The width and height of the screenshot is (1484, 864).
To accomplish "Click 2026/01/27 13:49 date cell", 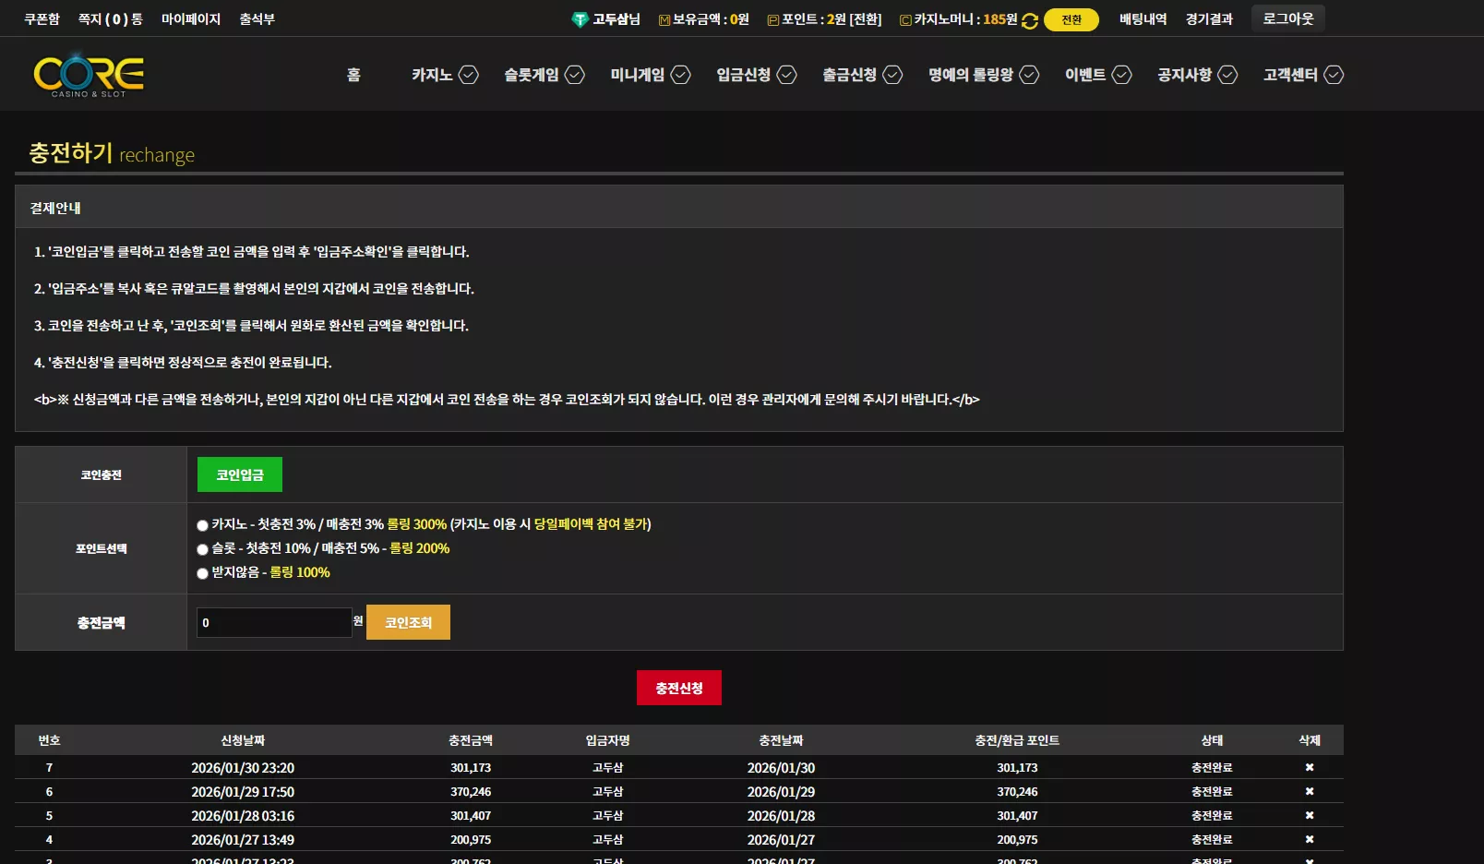I will (243, 840).
